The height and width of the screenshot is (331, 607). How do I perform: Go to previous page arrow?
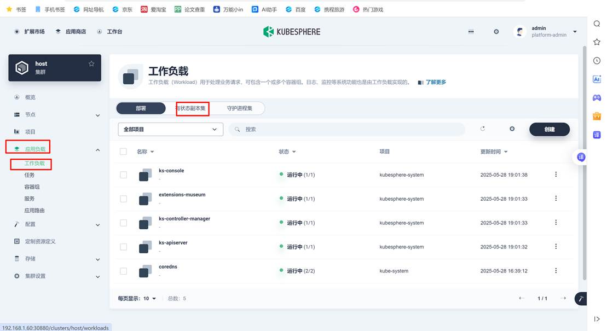point(522,298)
